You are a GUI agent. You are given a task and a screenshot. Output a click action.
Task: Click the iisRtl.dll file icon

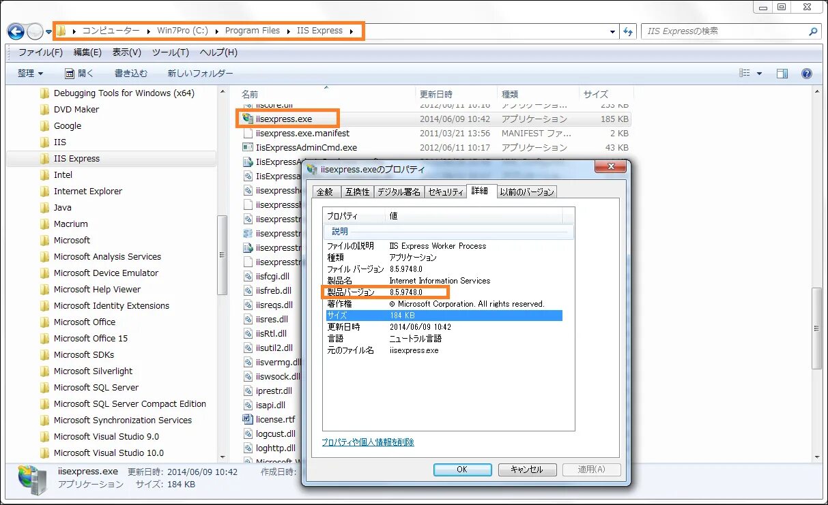point(248,334)
